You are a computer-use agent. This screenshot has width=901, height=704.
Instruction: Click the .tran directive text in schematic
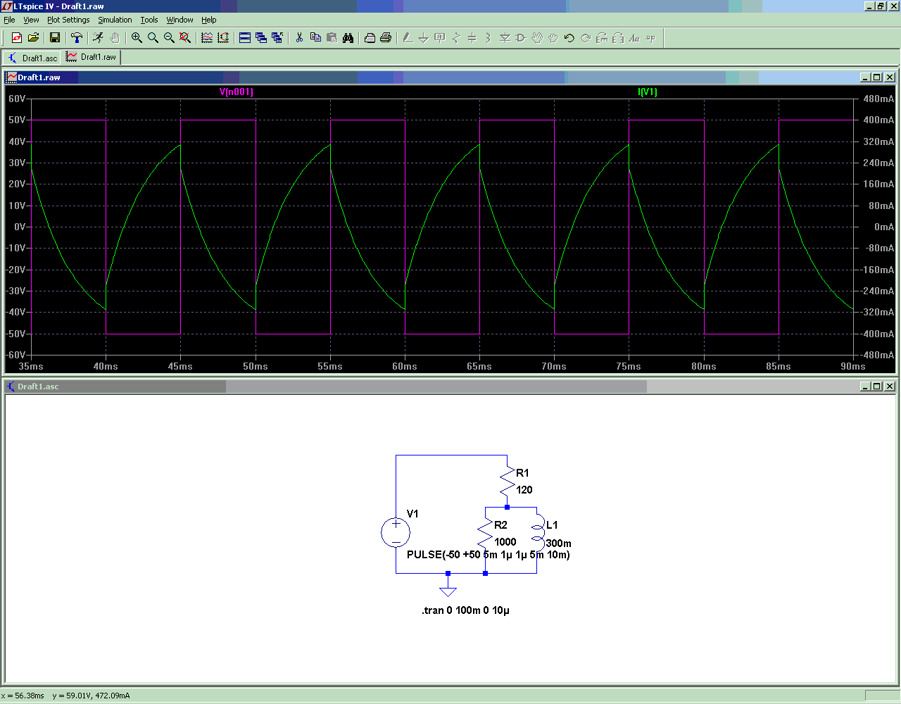tap(465, 610)
